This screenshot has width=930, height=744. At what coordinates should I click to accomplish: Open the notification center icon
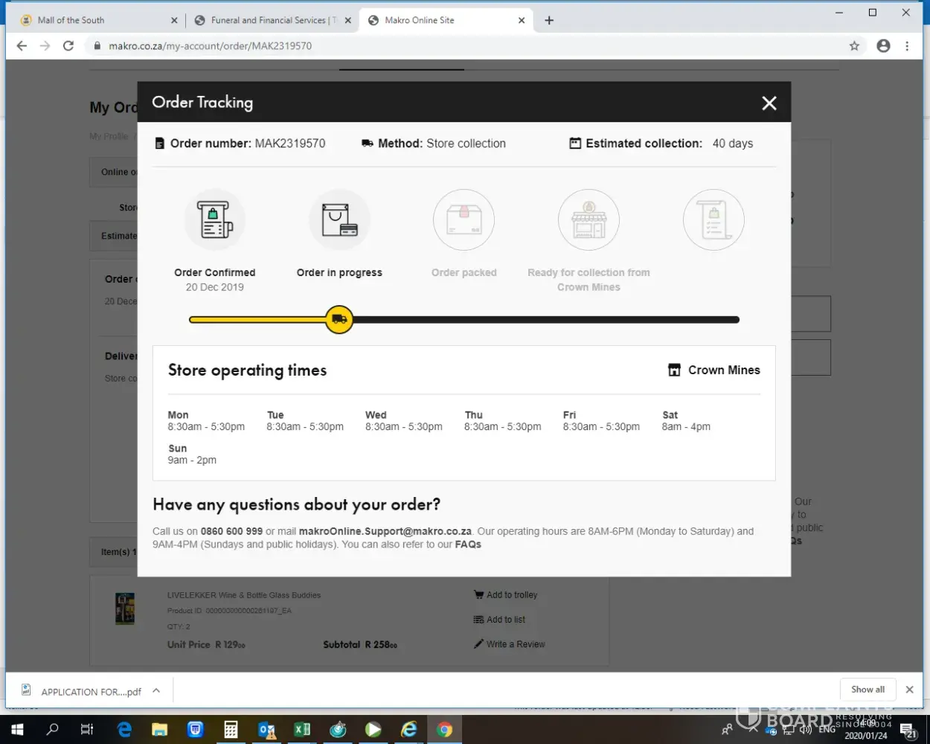pyautogui.click(x=909, y=730)
